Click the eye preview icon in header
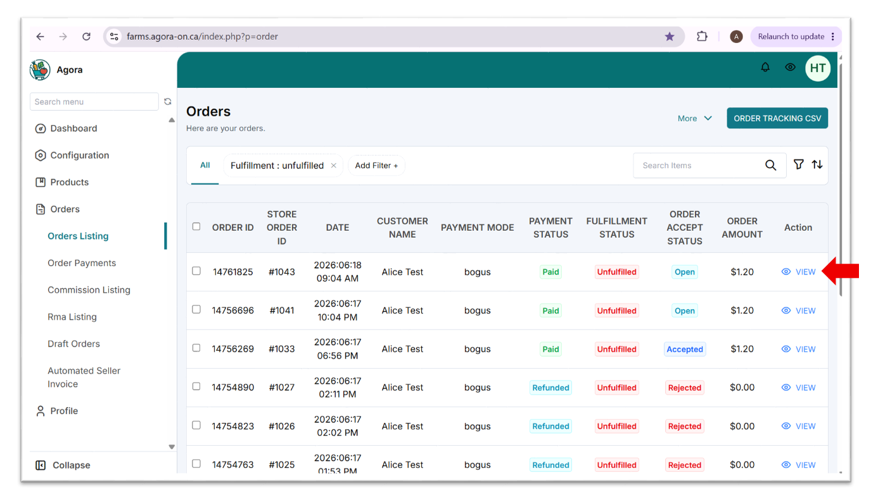 pyautogui.click(x=790, y=67)
